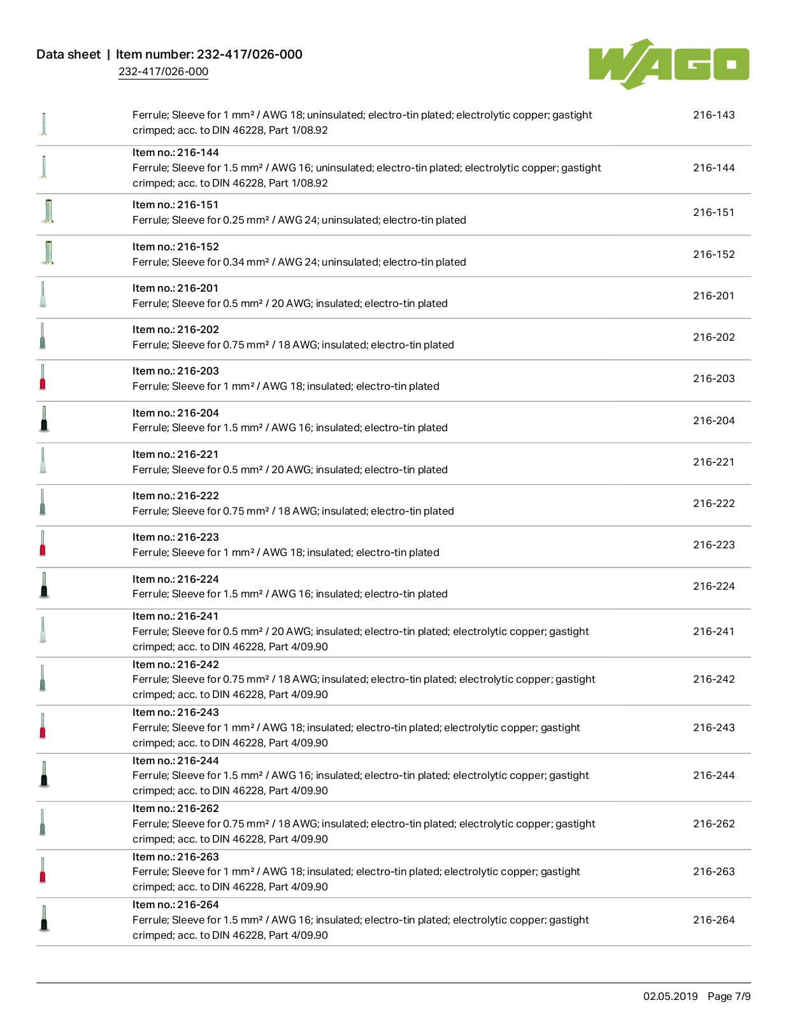
Task: Click the red 216-223 ferrule image
Action: coord(43,544)
